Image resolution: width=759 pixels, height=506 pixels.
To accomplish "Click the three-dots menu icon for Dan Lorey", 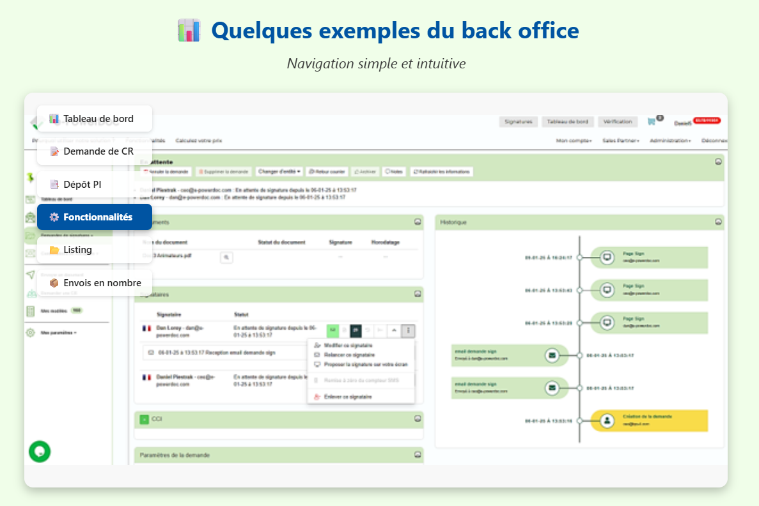I will coord(409,330).
